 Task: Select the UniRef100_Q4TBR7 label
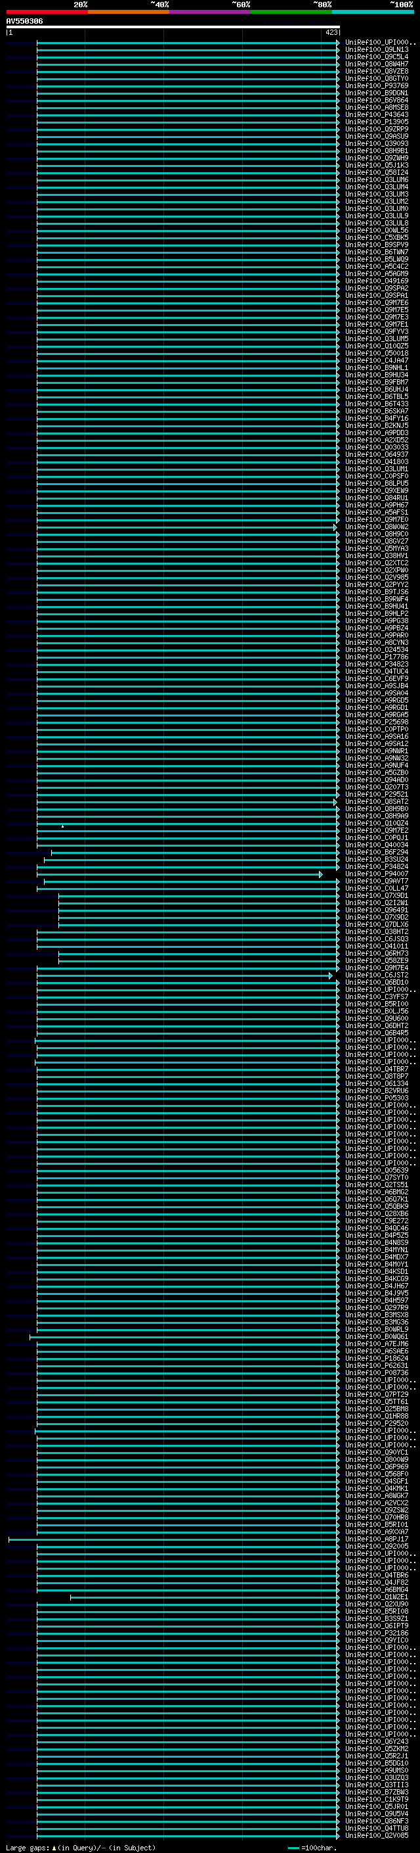tap(376, 1069)
